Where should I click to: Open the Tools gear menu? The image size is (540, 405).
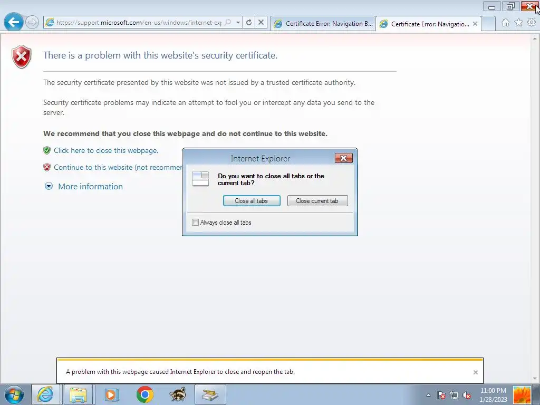click(x=532, y=23)
